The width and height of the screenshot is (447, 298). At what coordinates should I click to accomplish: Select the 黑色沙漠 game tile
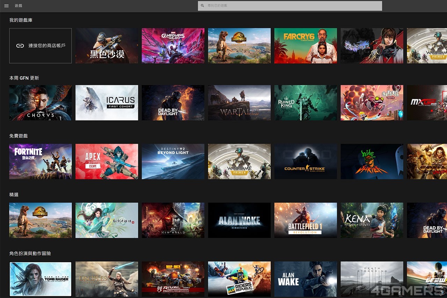[x=107, y=46]
